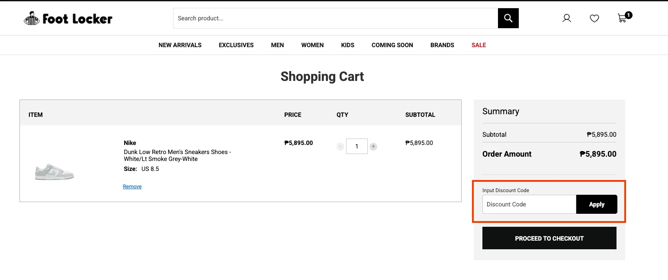Click the Nike brand name
This screenshot has width=668, height=280.
[x=130, y=143]
